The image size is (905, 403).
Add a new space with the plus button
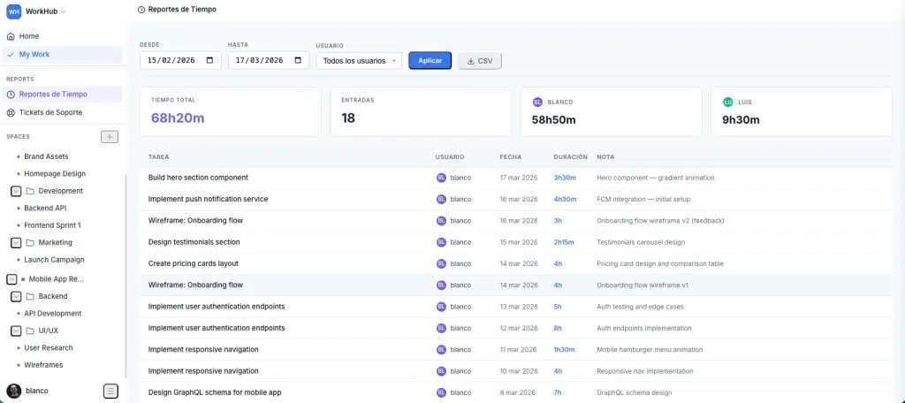(110, 137)
